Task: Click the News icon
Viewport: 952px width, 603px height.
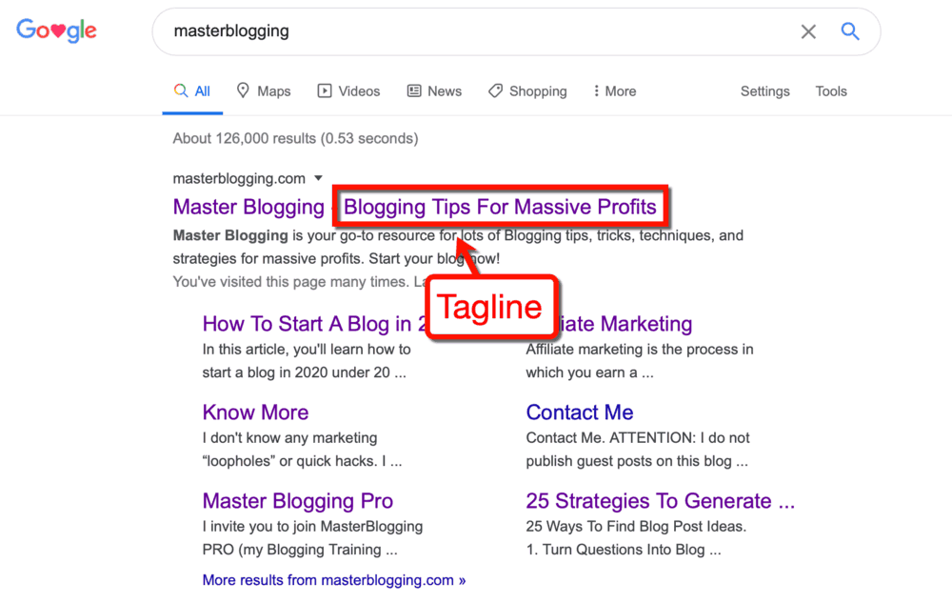Action: (412, 90)
